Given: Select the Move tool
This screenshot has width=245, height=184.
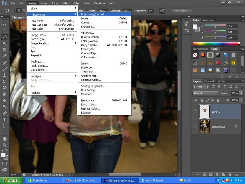Looking at the screenshot, I should [x=5, y=25].
